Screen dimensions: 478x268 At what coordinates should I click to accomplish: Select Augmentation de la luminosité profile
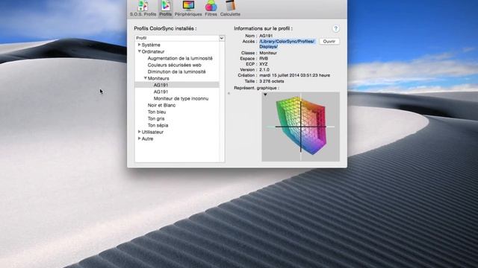180,58
